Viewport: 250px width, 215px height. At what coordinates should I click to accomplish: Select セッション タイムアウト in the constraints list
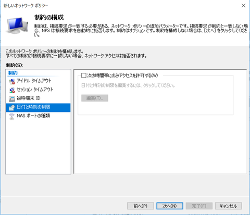coord(38,90)
